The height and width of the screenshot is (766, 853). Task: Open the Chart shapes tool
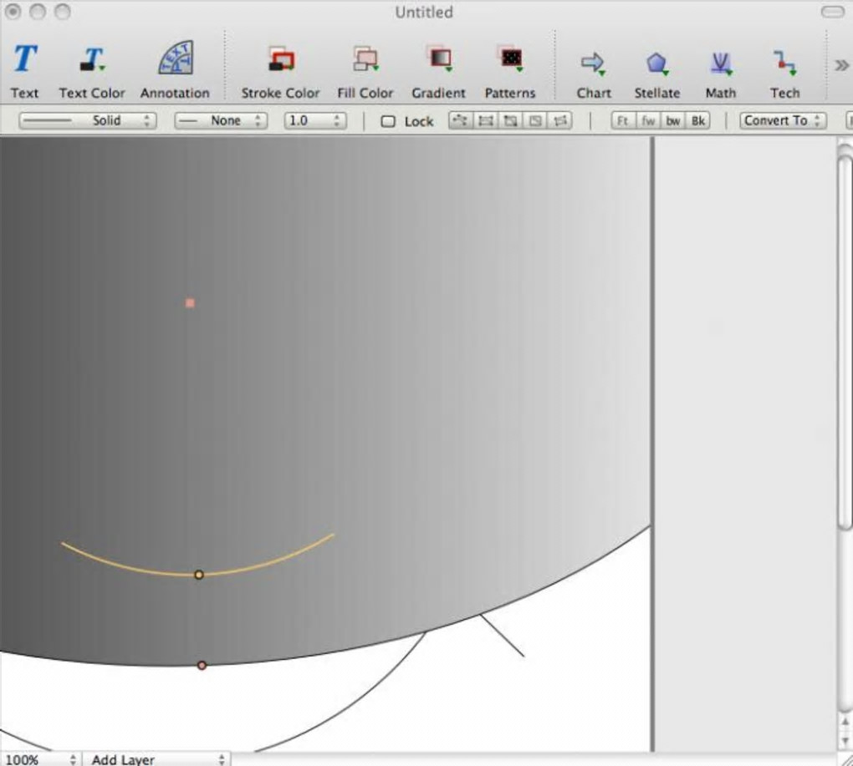pyautogui.click(x=594, y=63)
